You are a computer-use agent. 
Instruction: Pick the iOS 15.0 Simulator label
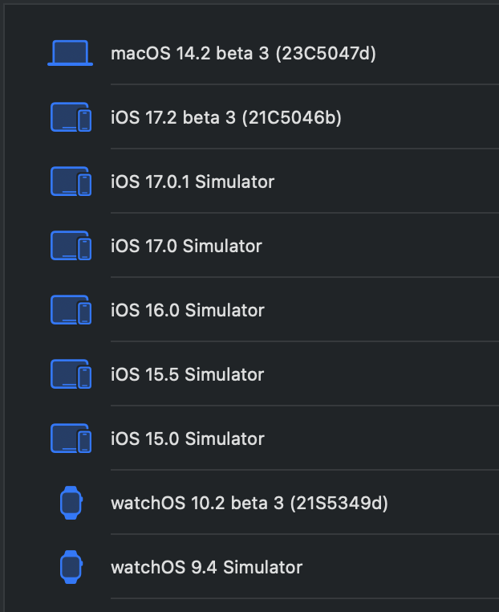[x=187, y=439]
